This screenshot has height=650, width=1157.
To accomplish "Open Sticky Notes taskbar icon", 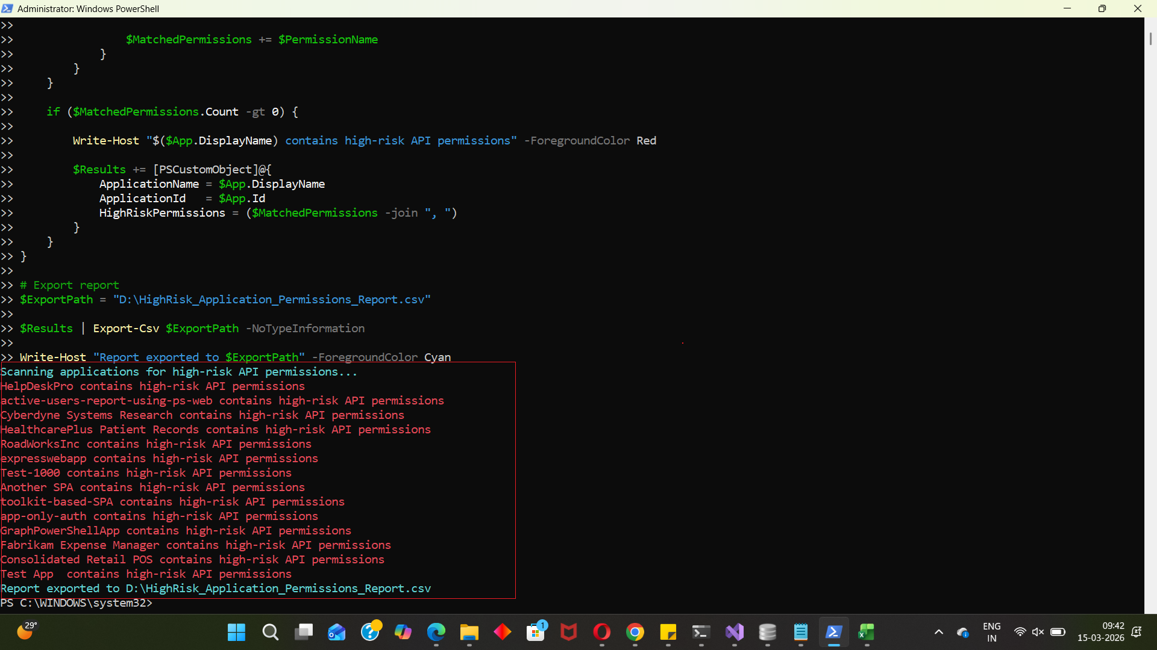I will 668,632.
